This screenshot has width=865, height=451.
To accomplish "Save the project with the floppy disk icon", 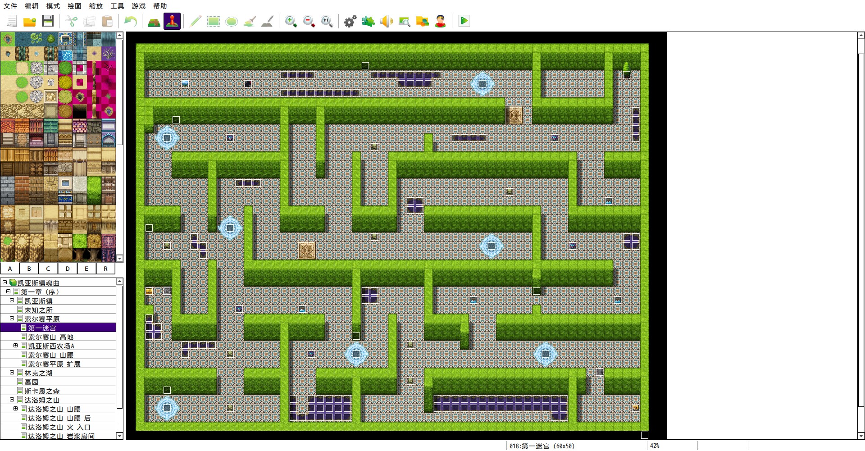I will pos(48,21).
